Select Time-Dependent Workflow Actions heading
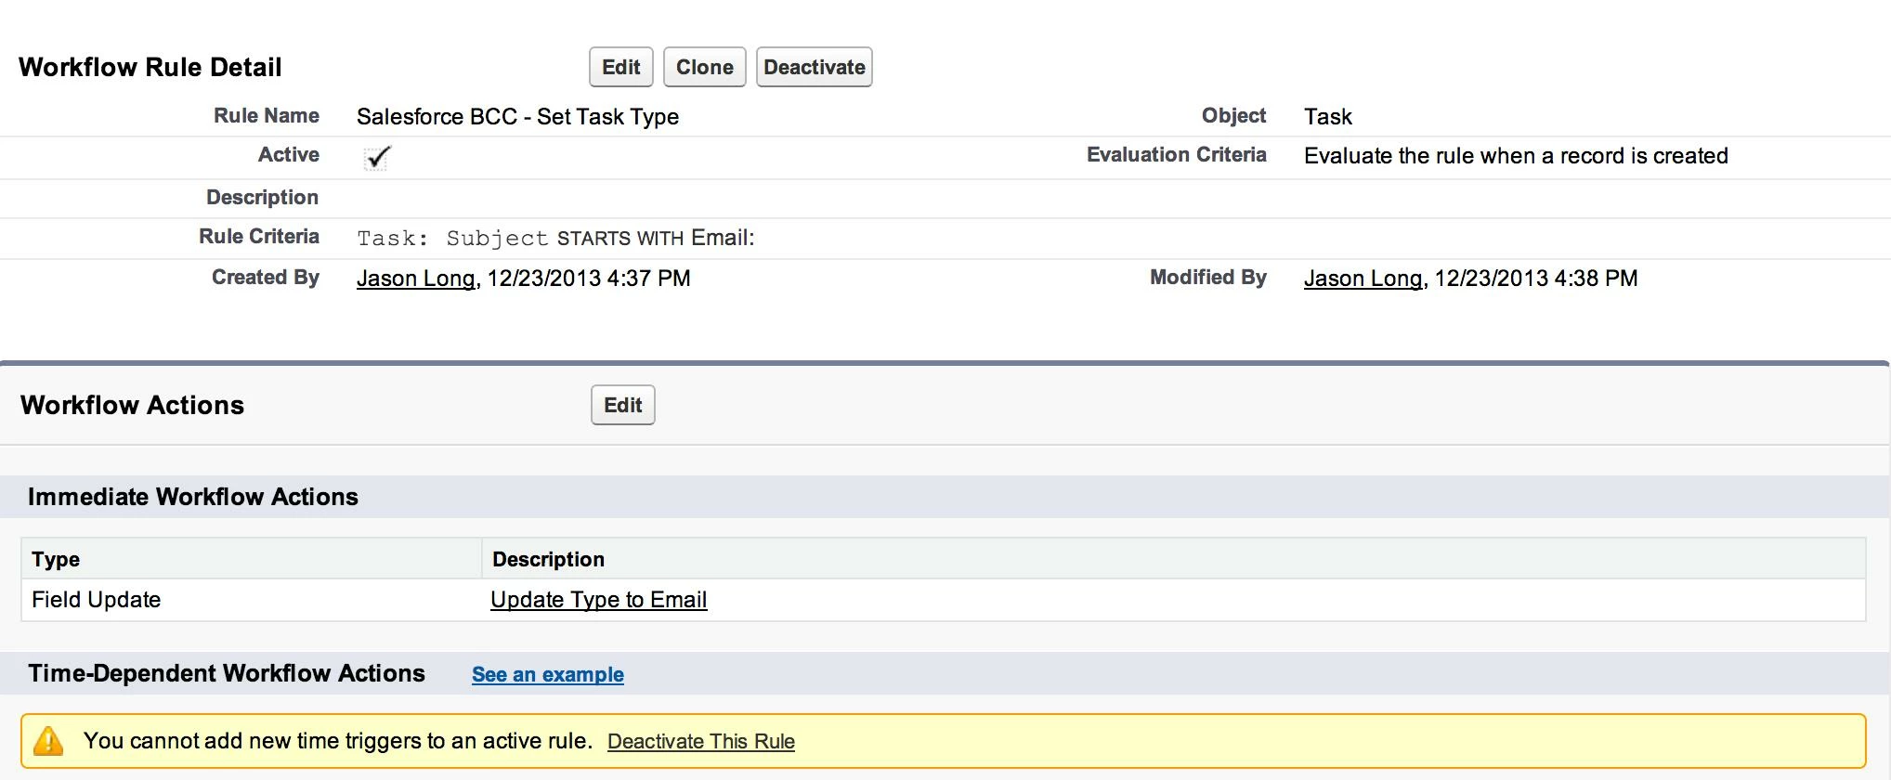Image resolution: width=1891 pixels, height=780 pixels. 227,673
